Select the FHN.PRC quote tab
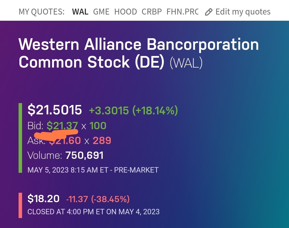Screen dimensions: 289x228 (182, 12)
